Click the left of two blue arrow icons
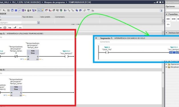 [77, 10]
